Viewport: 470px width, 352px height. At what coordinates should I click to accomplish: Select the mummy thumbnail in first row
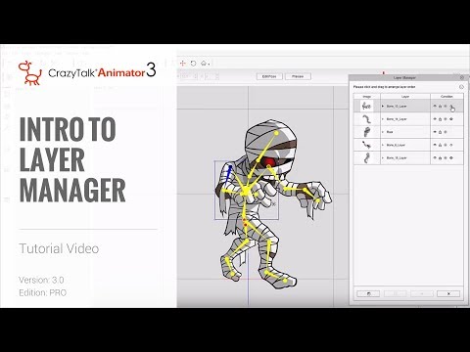366,106
